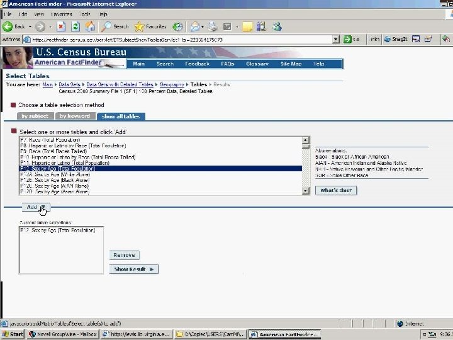Click the Stop page loading icon
Image resolution: width=453 pixels, height=340 pixels.
tap(60, 26)
